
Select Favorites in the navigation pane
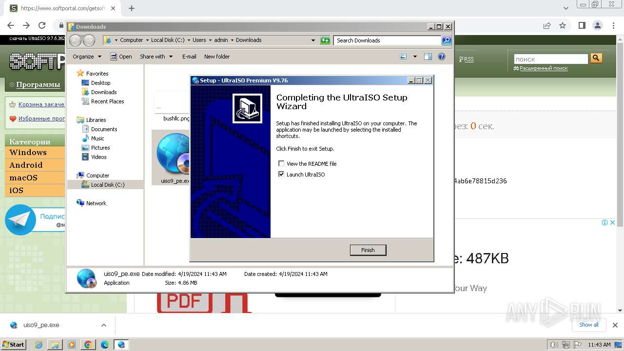coord(97,74)
